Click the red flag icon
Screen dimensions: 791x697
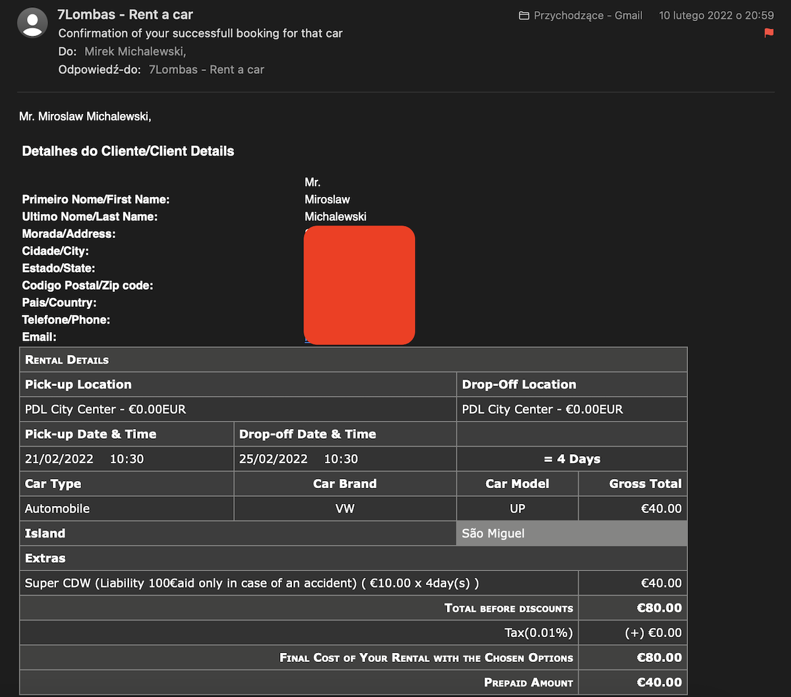pos(769,33)
